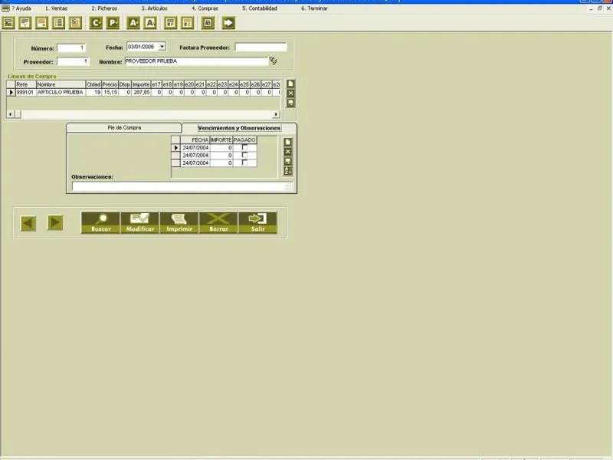Click the Imprimir button
The image size is (613, 460).
point(179,222)
